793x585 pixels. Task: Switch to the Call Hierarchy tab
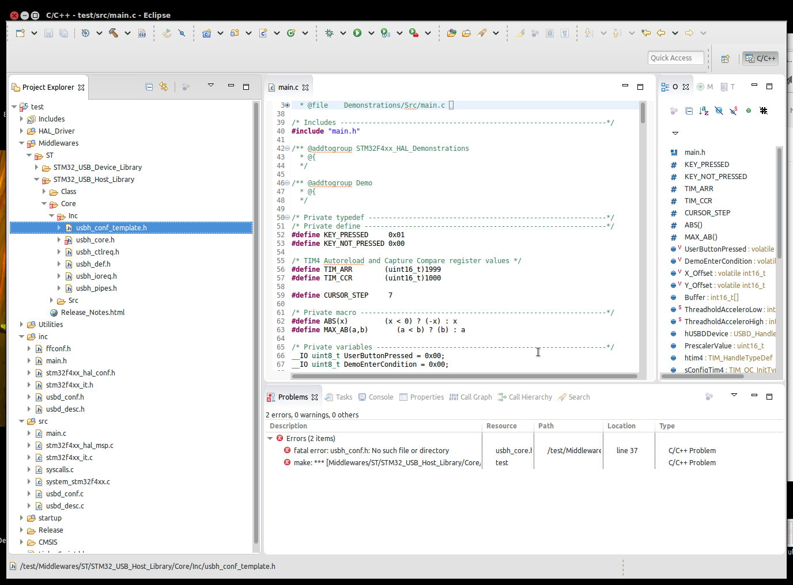pyautogui.click(x=524, y=397)
